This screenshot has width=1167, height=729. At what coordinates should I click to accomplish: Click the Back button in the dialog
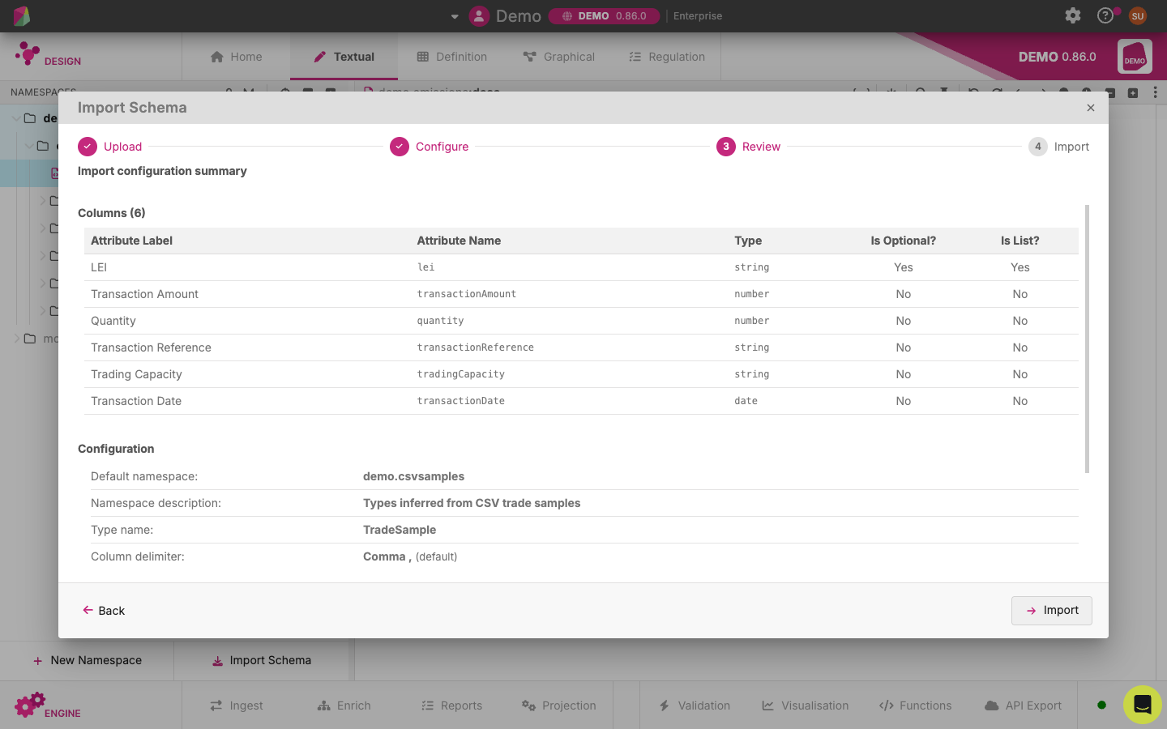(104, 611)
